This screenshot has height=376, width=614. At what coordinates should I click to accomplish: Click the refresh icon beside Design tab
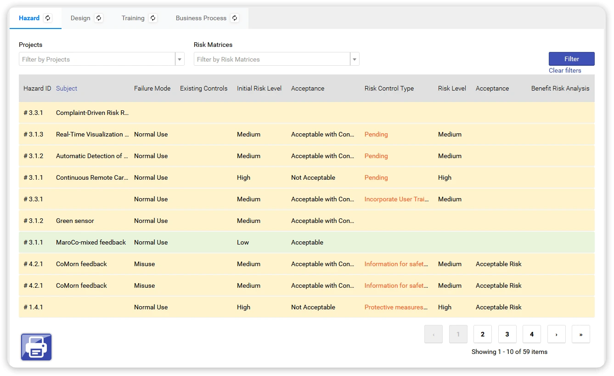tap(99, 18)
